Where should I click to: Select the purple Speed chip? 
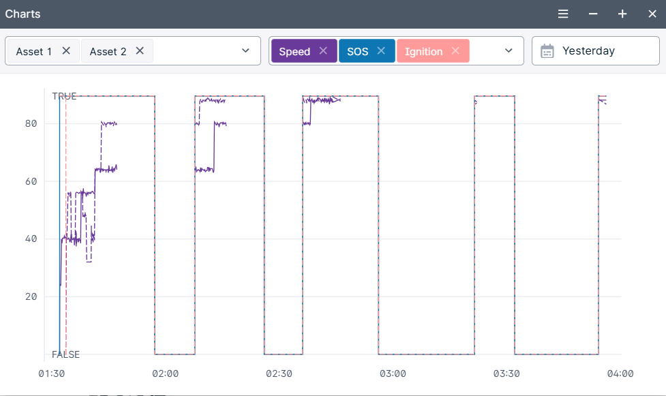coord(294,51)
